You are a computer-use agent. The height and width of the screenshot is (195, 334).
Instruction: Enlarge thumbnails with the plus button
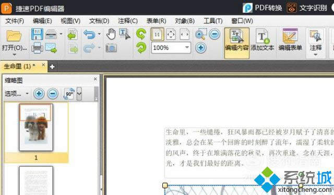(39, 93)
